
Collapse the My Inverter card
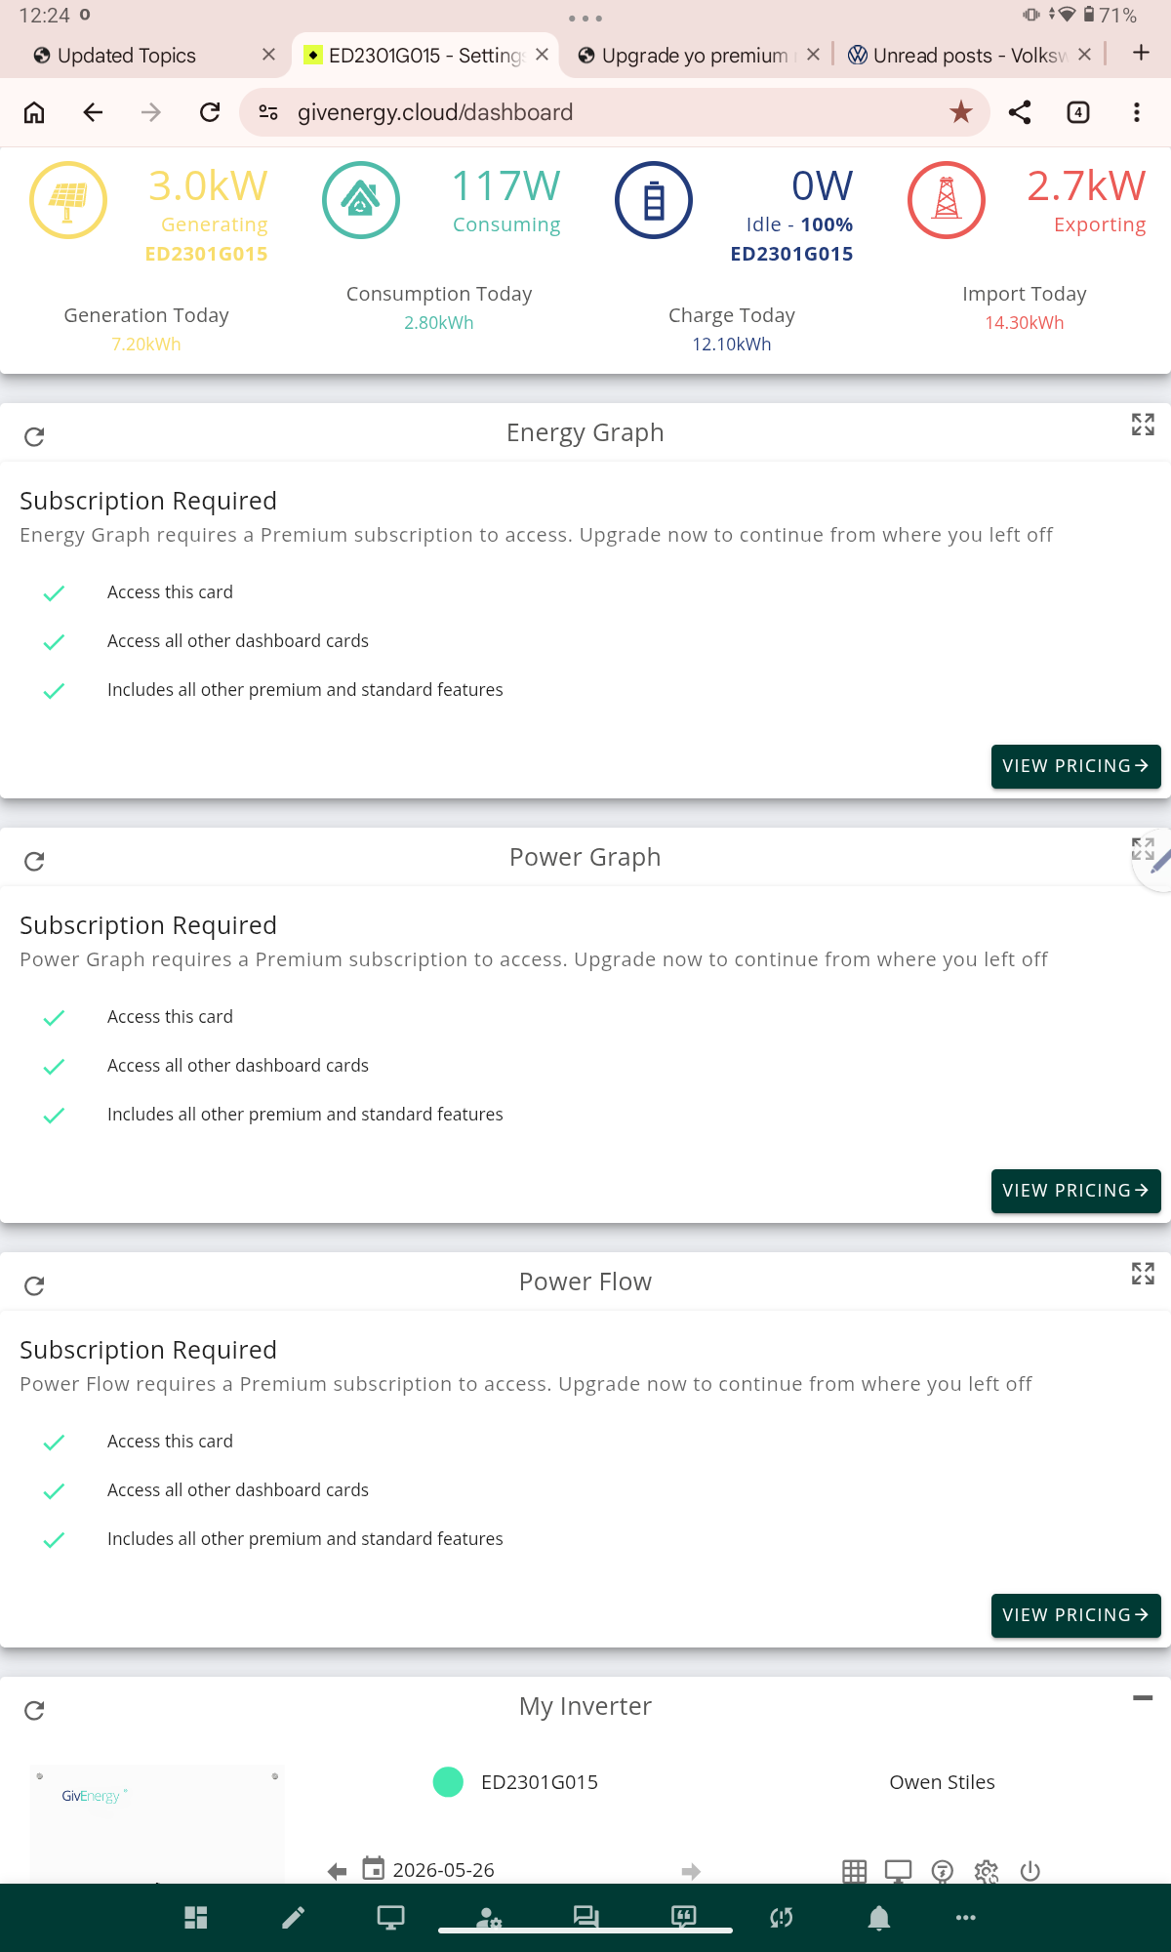[x=1143, y=1698]
